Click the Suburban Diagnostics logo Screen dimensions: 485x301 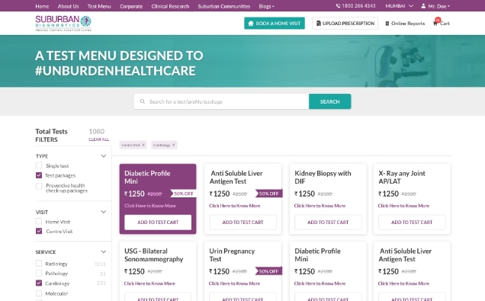63,23
